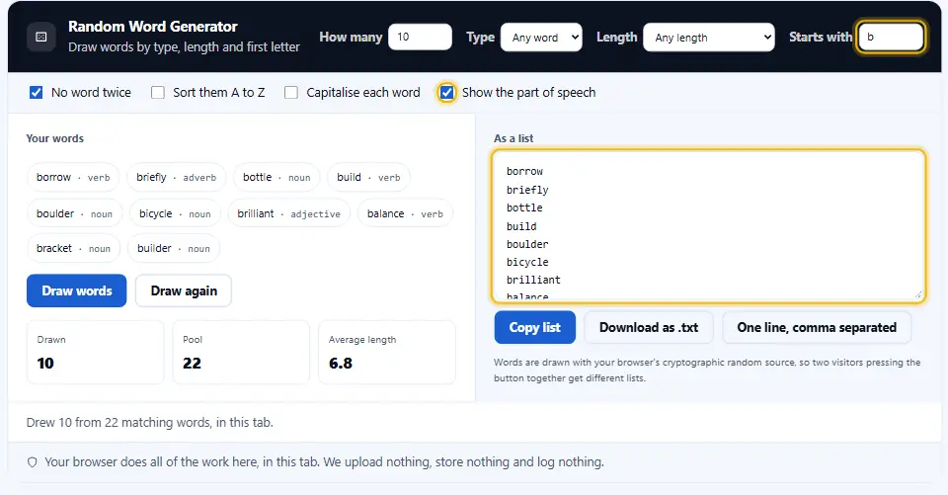Select One line, comma separated button
This screenshot has height=495, width=948.
(x=817, y=327)
